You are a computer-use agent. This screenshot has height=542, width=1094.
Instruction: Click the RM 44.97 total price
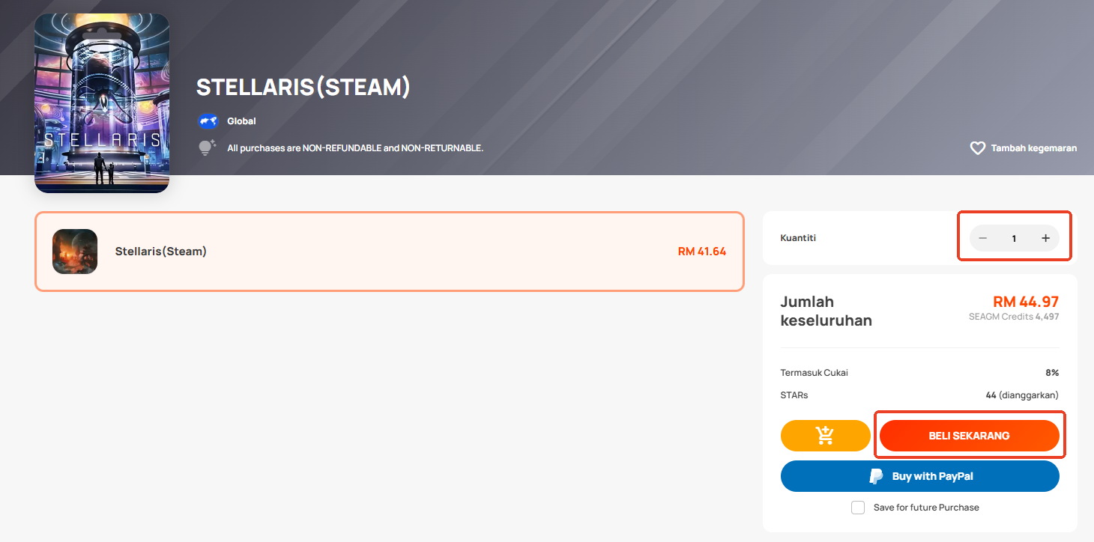click(x=1026, y=302)
